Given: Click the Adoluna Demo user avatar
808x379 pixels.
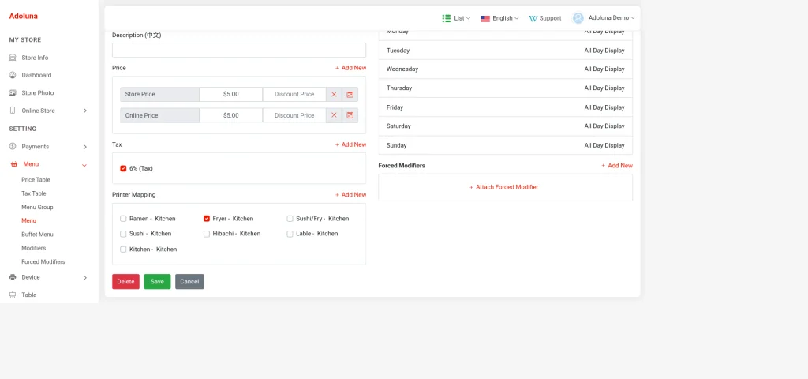Looking at the screenshot, I should point(578,18).
